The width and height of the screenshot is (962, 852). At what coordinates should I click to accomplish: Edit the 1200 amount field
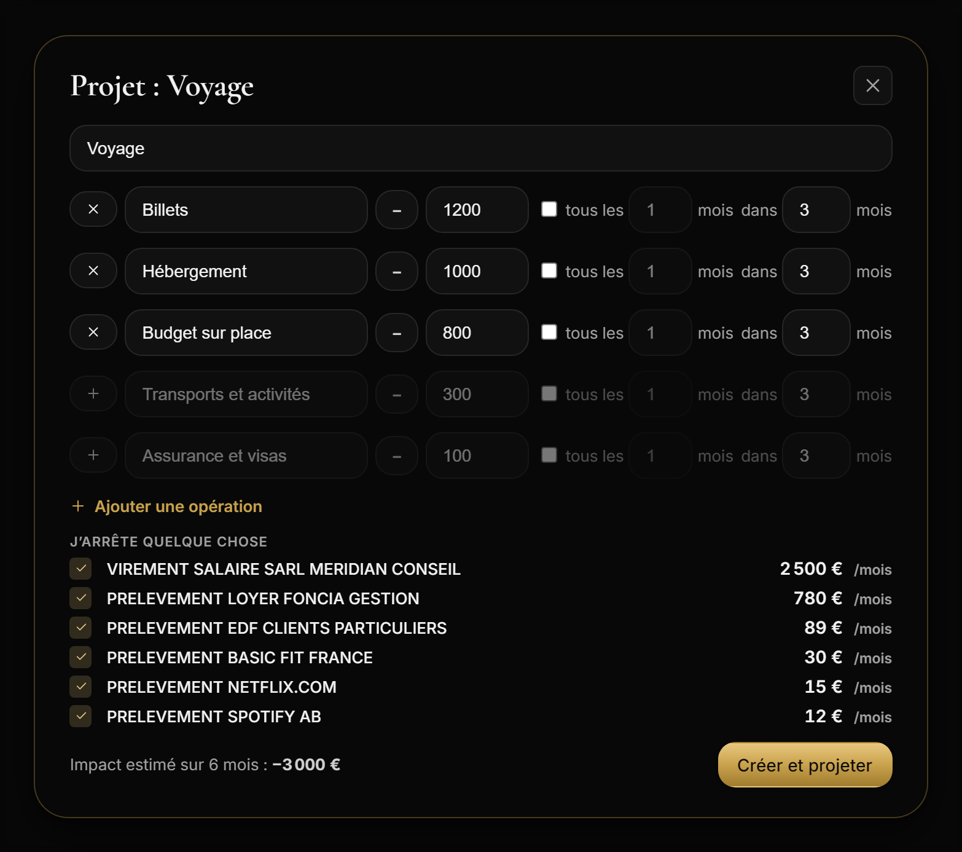click(x=477, y=210)
